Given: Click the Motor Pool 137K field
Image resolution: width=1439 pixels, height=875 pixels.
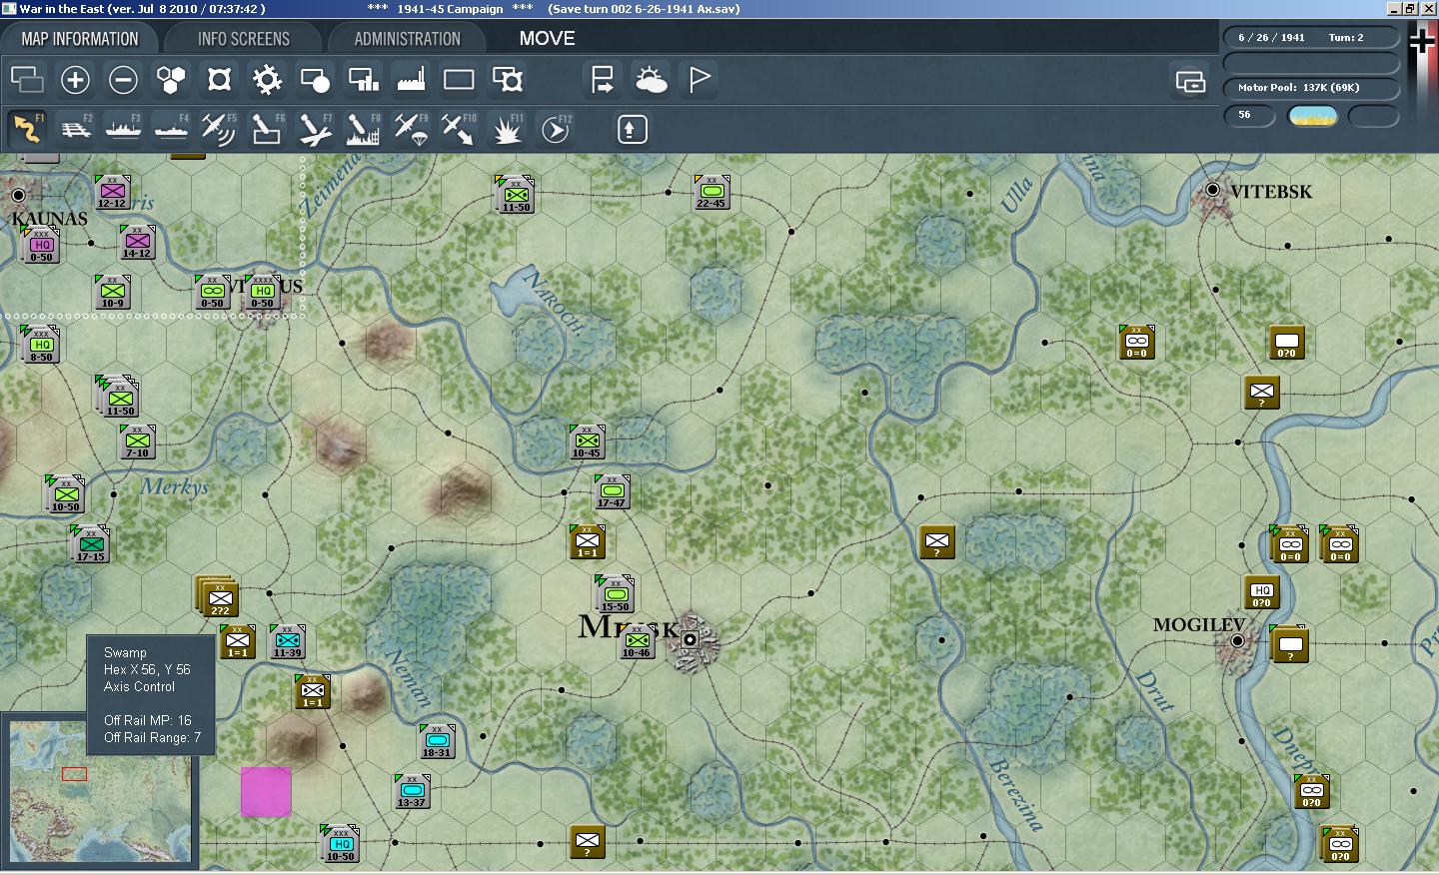Looking at the screenshot, I should (1310, 87).
